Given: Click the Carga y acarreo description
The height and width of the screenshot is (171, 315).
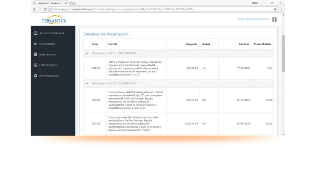Looking at the screenshot, I should pos(135,124).
